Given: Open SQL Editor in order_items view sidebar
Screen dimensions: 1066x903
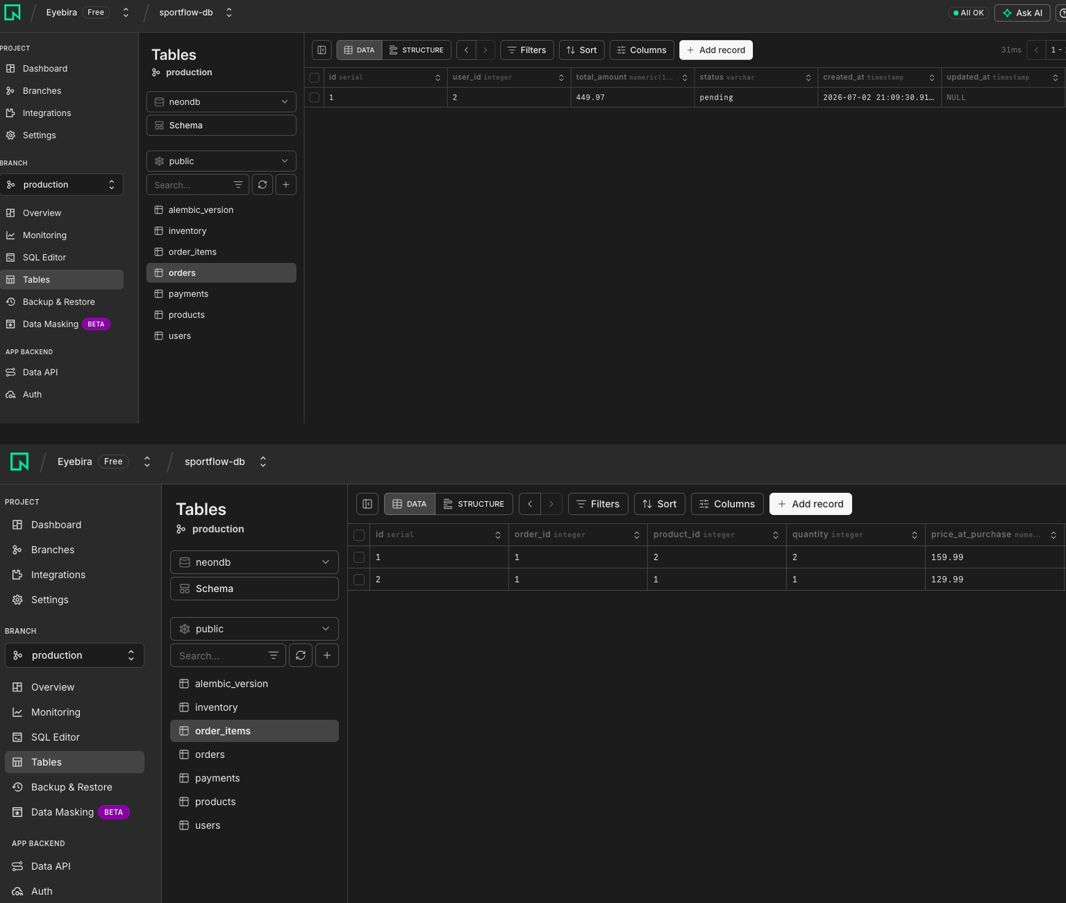Looking at the screenshot, I should click(x=56, y=737).
